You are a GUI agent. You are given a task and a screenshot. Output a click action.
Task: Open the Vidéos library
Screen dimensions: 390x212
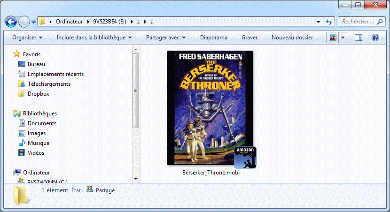click(36, 153)
